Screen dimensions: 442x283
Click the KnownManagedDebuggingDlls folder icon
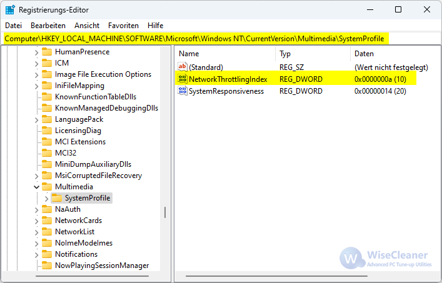47,108
